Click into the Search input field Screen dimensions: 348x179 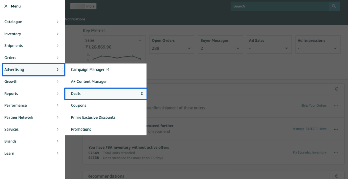(x=280, y=6)
